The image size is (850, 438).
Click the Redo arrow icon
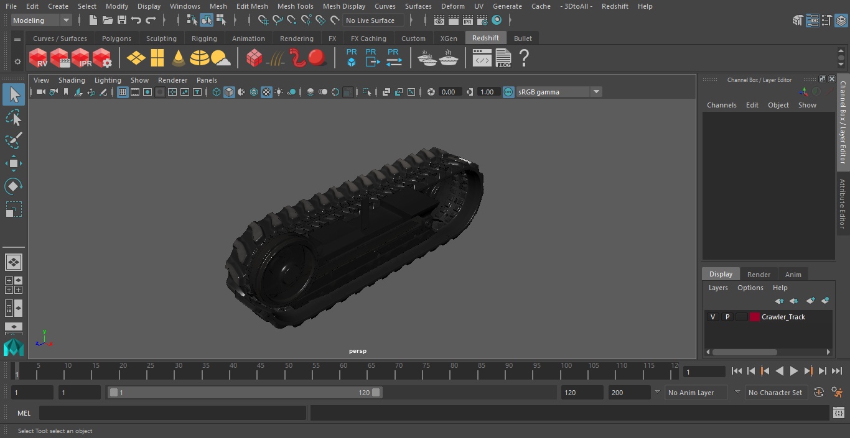pyautogui.click(x=151, y=21)
